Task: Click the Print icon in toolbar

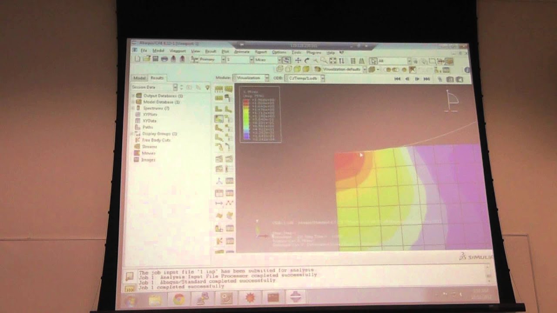Action: click(164, 59)
